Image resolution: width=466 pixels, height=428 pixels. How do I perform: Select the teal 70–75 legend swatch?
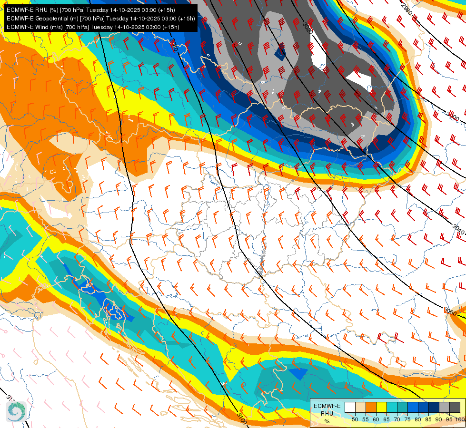pos(402,407)
